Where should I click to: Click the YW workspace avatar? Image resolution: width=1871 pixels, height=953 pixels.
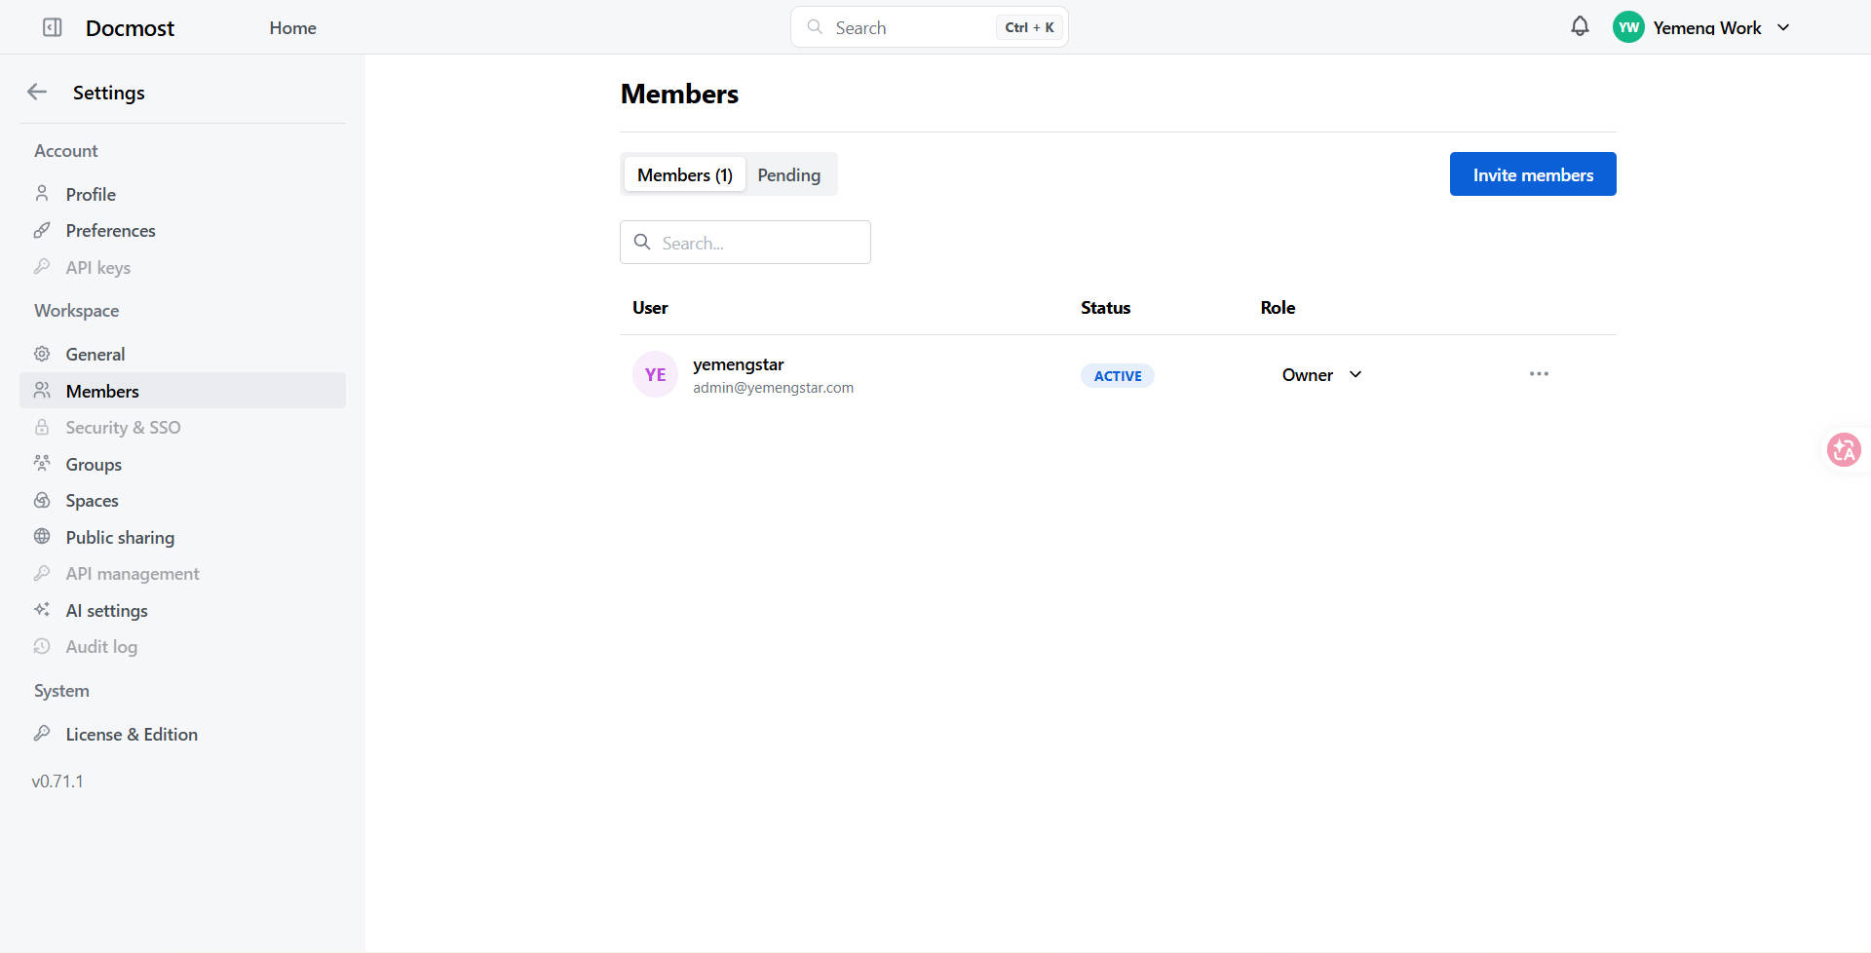1627,27
